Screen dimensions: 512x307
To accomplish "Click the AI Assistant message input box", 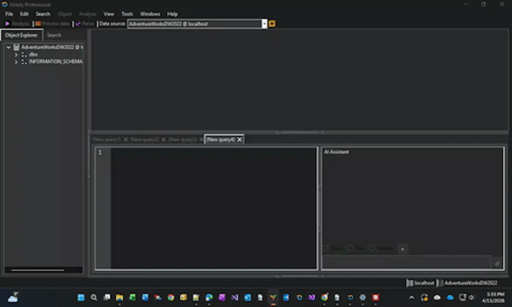I will point(407,262).
